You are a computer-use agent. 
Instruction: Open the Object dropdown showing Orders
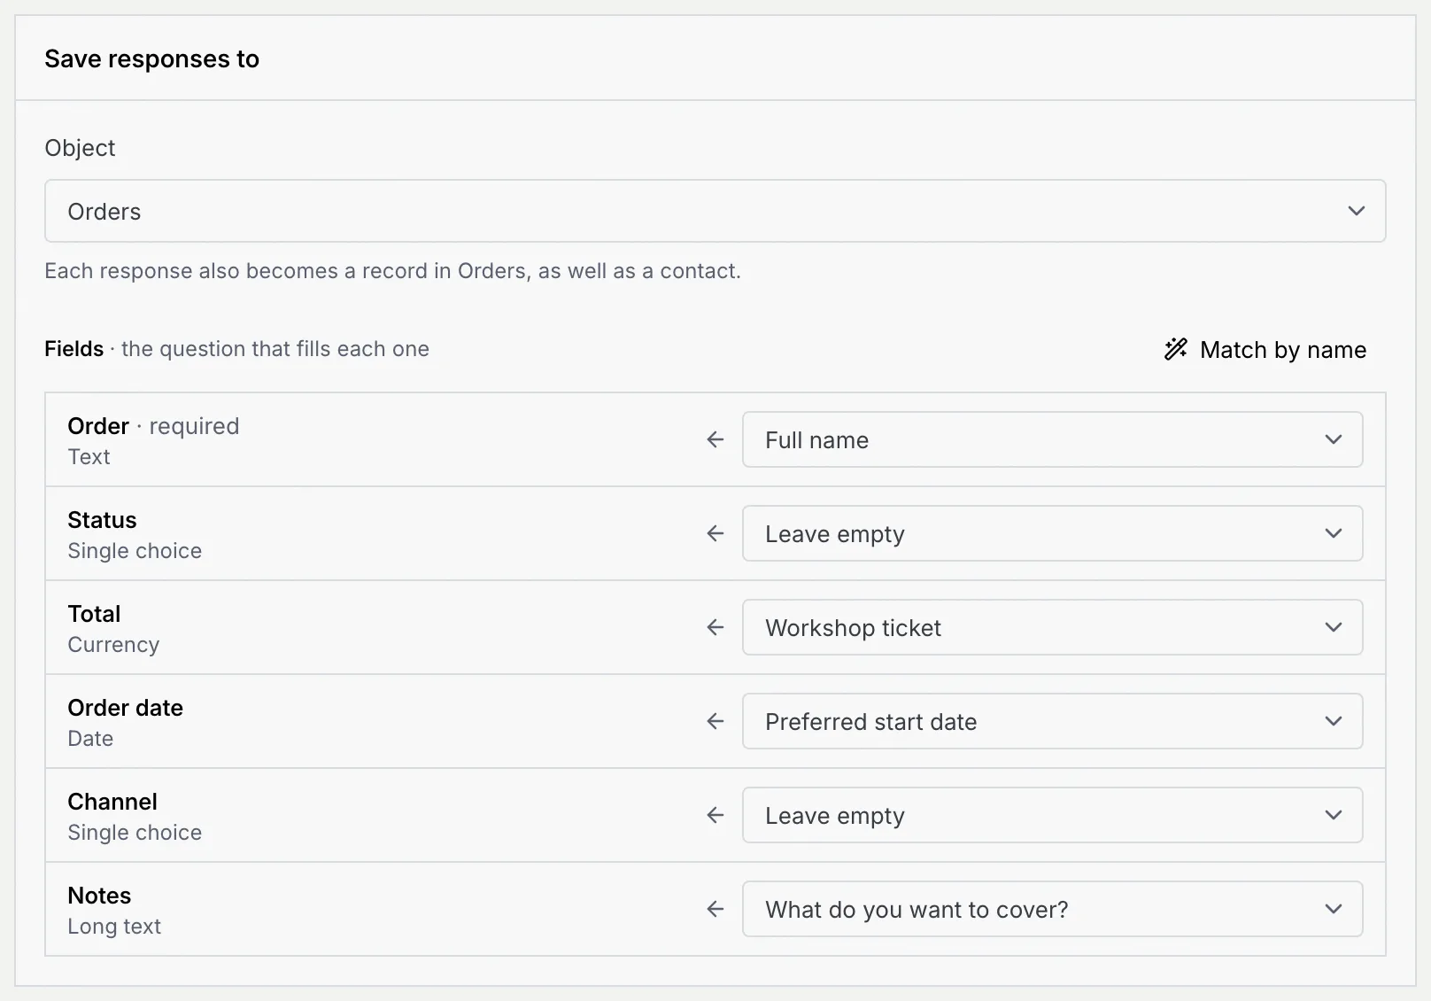715,211
